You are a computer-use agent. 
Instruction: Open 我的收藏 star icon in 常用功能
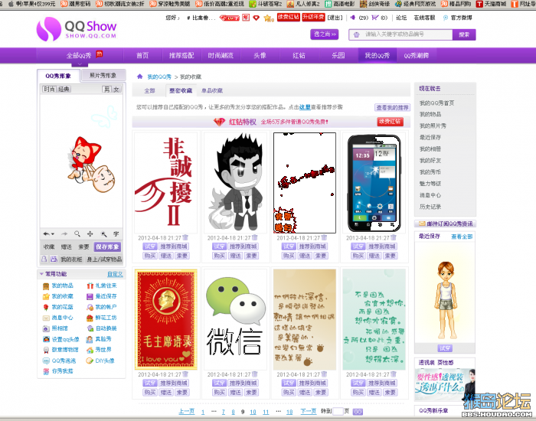(x=46, y=296)
